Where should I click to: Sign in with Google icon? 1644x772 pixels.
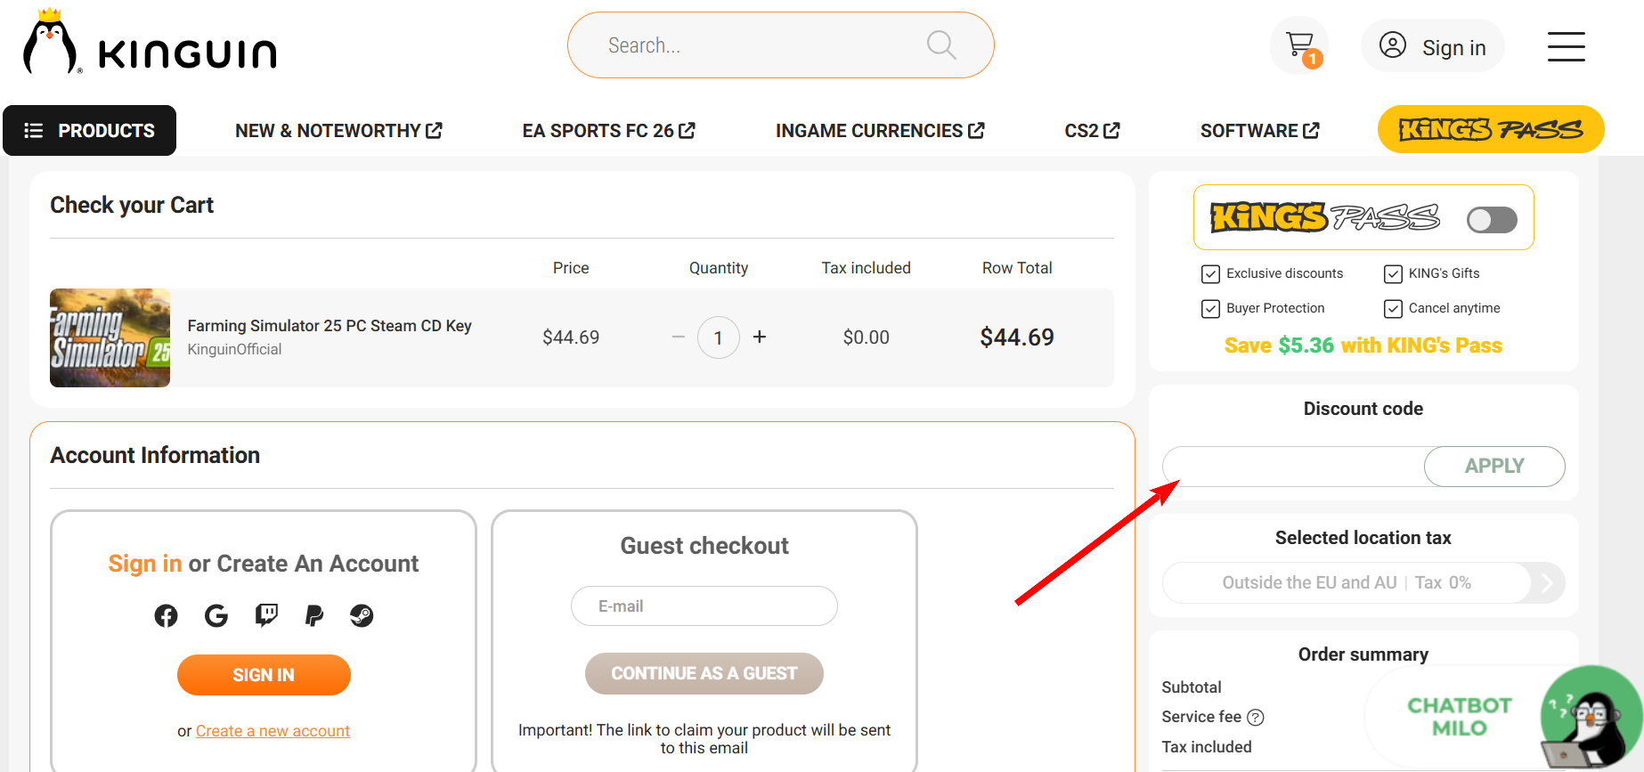pos(216,615)
